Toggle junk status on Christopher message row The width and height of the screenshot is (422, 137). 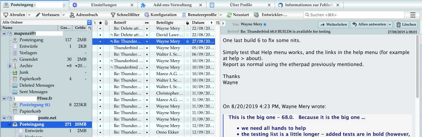pos(187,93)
